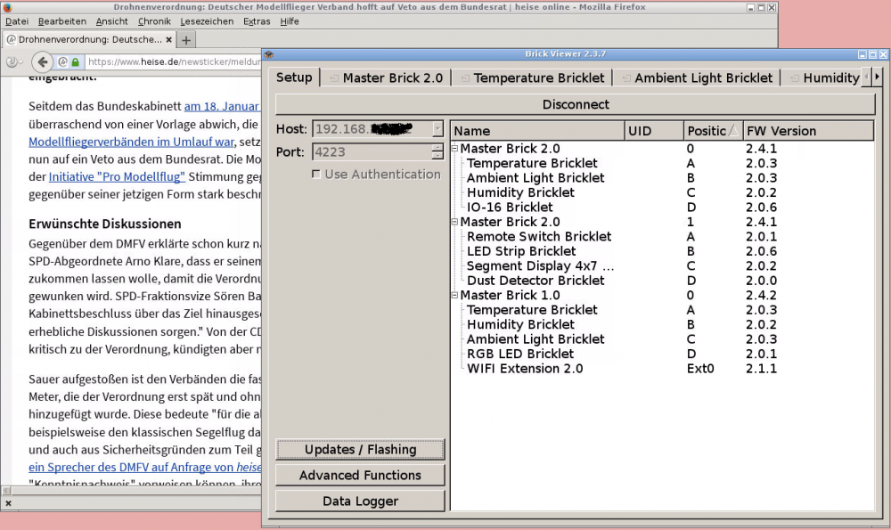Open Ansicht menu in Firefox

pyautogui.click(x=112, y=21)
